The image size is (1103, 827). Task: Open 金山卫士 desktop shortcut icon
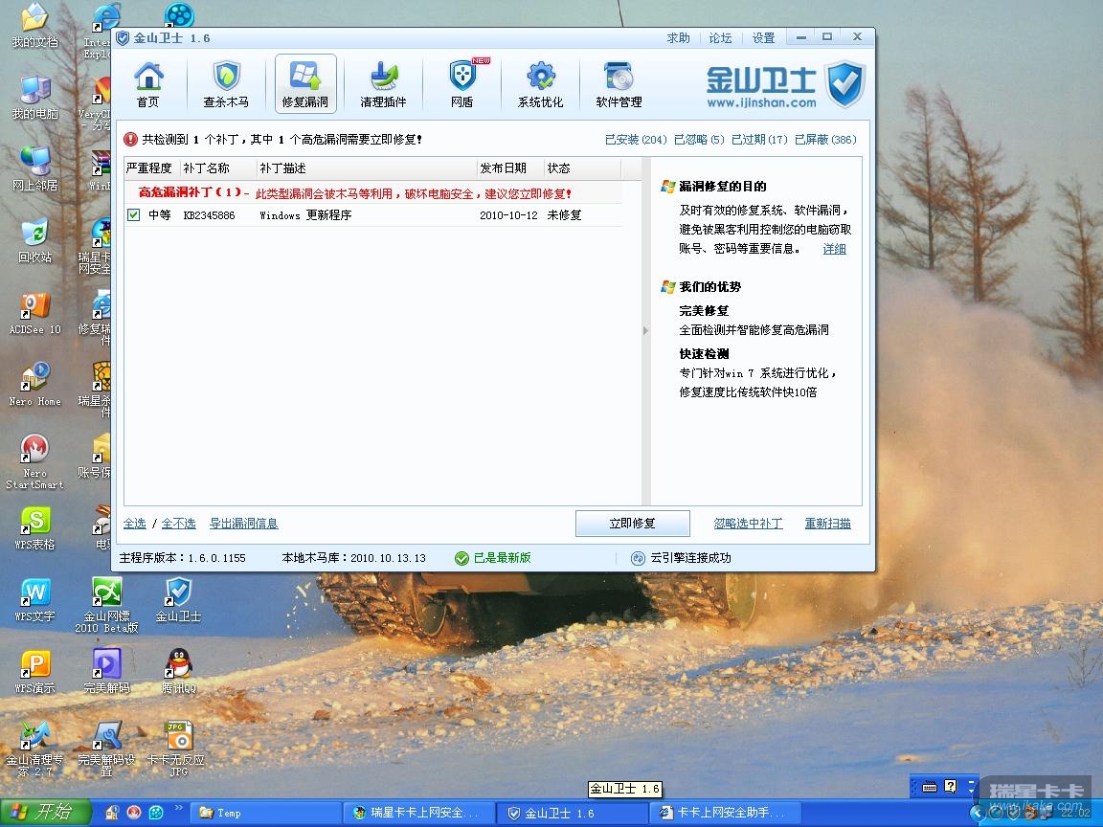[178, 600]
